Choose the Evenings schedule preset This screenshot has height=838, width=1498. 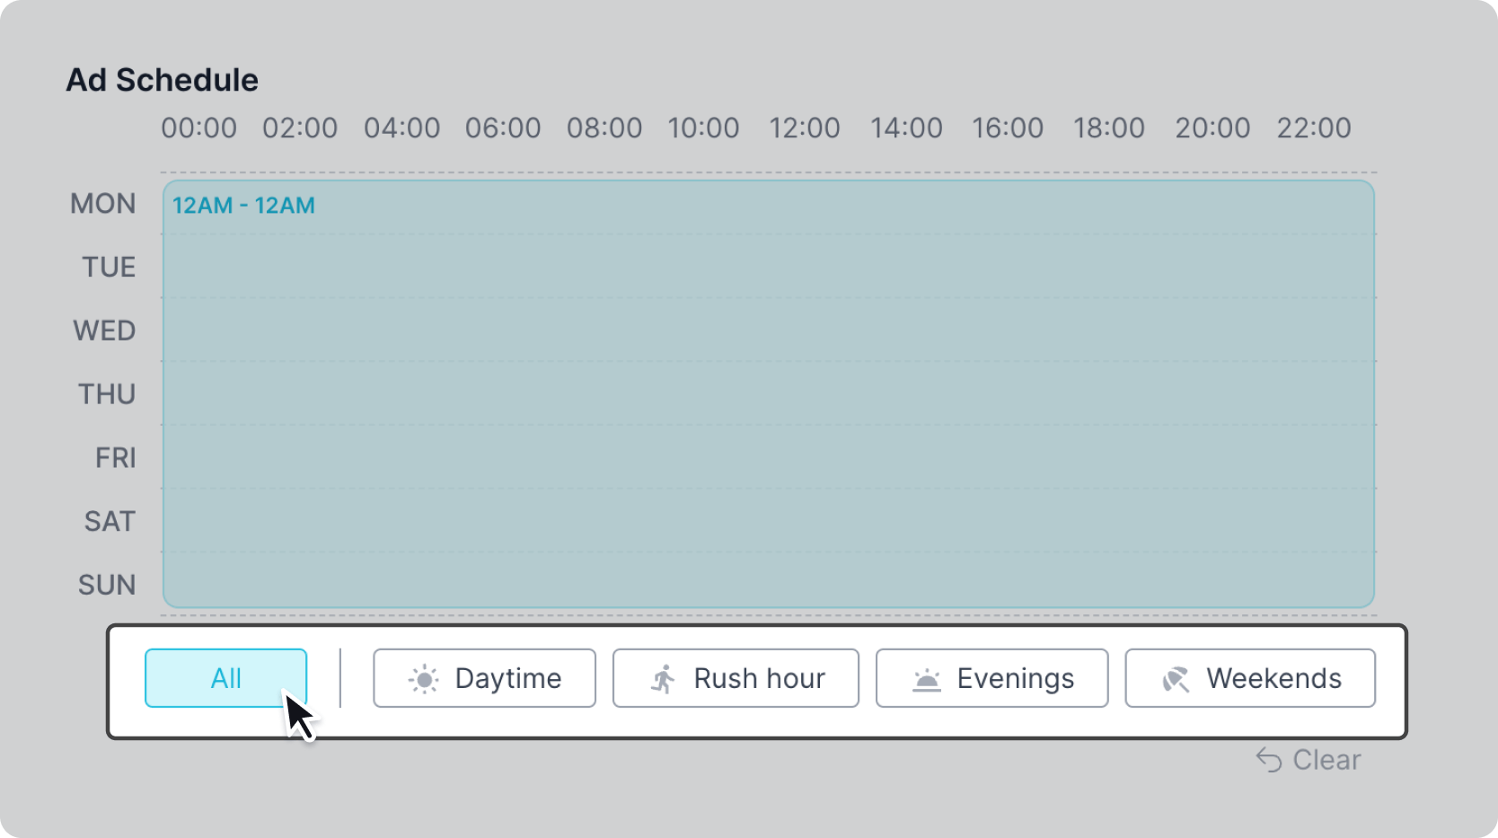(991, 678)
